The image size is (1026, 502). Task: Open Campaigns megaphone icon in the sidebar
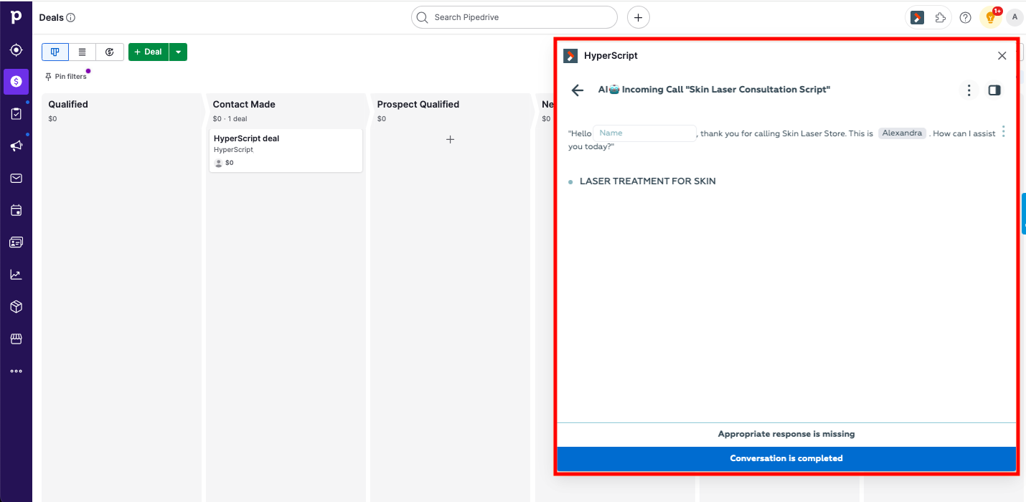coord(16,146)
